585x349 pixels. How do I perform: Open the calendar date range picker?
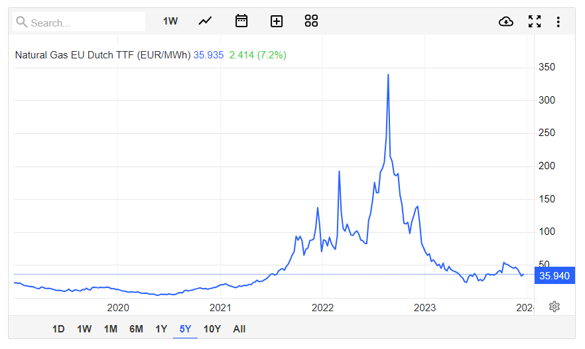tap(241, 21)
